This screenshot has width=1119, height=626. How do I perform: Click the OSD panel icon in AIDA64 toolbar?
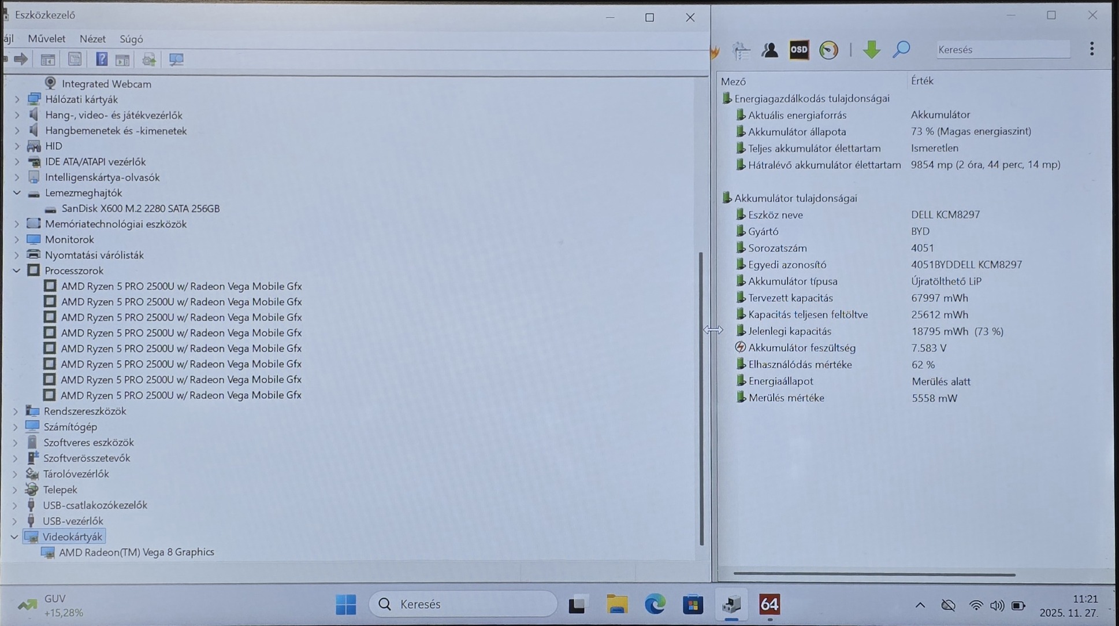coord(799,50)
